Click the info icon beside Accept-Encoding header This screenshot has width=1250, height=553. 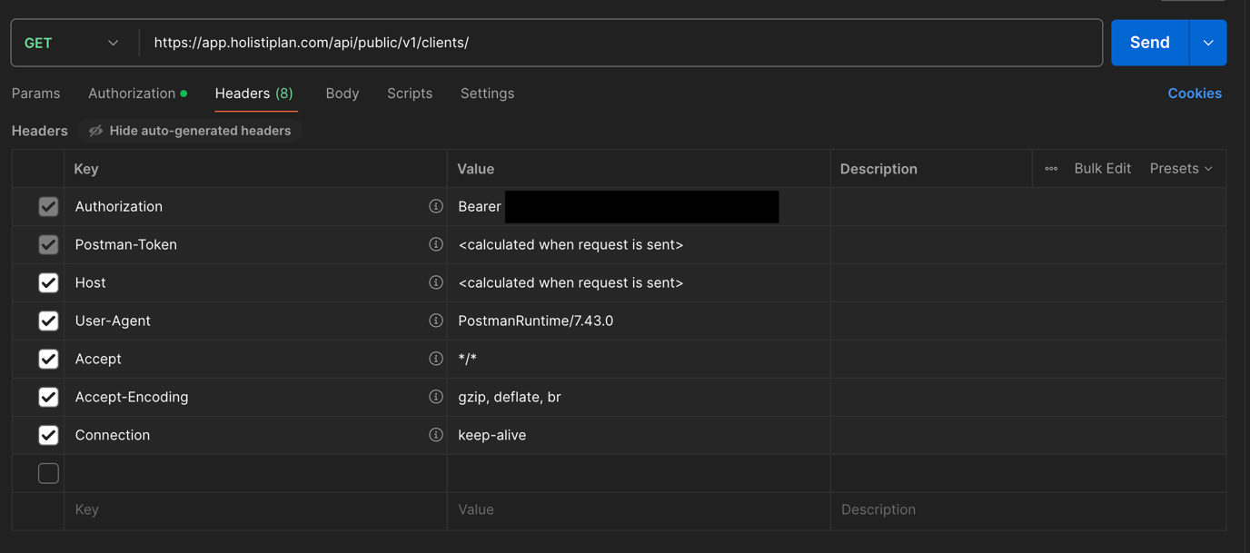pyautogui.click(x=436, y=397)
